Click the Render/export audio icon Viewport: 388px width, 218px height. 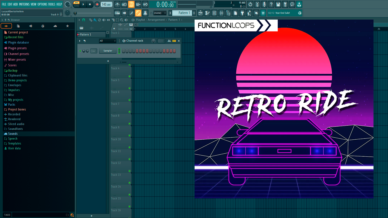point(285,4)
